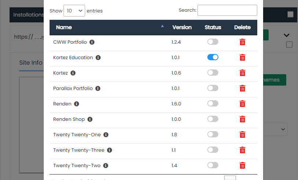Delete the Renden Shop theme
Screen dimensions: 298x180
click(242, 119)
